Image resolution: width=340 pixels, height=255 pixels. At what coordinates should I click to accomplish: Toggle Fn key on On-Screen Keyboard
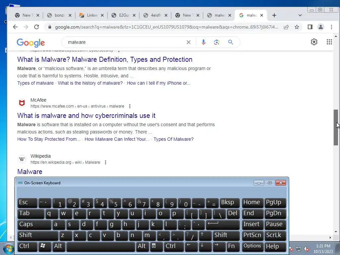pyautogui.click(x=233, y=247)
